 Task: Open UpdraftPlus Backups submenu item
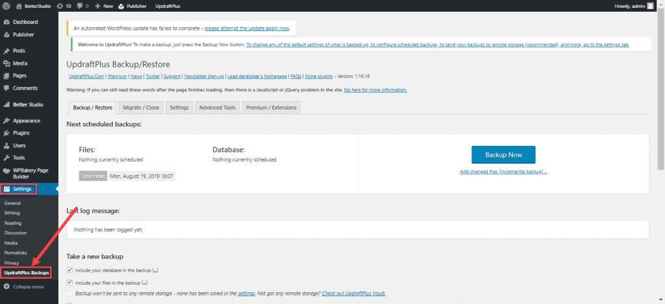[x=27, y=273]
